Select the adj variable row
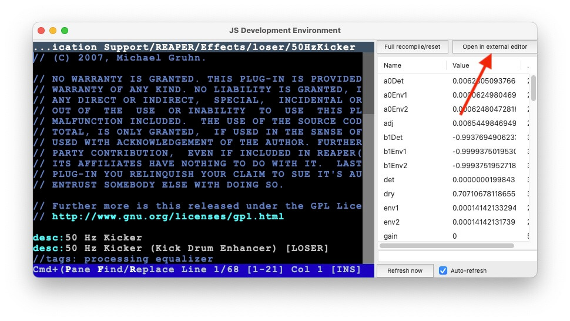 (x=452, y=123)
